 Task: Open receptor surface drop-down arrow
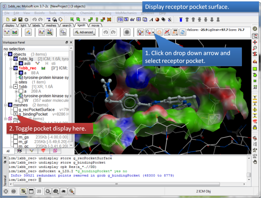153,32
